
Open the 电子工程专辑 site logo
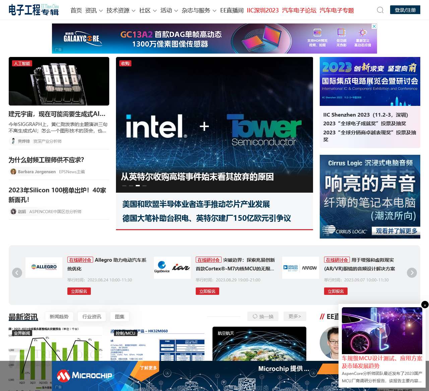(34, 10)
